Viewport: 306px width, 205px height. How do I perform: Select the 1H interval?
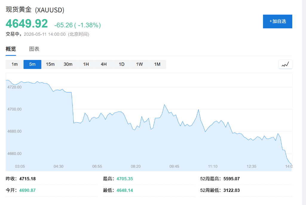(86, 64)
